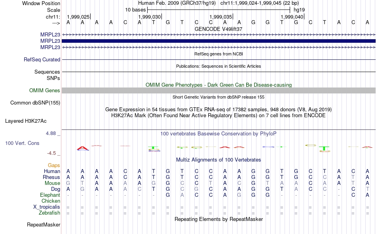
Task: Click the Gaps row label
Action: (54, 166)
